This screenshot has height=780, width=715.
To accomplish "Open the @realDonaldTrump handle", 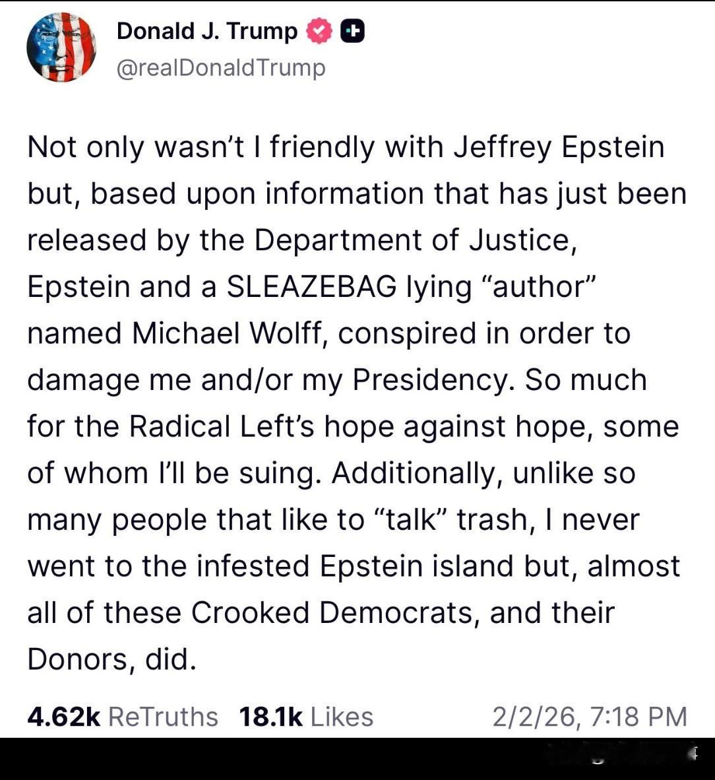I will click(220, 68).
